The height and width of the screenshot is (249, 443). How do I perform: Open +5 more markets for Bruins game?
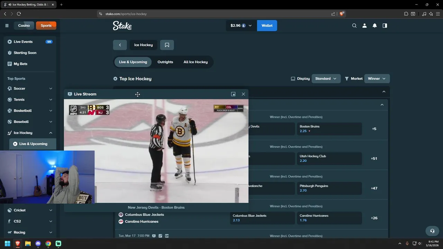click(x=374, y=129)
